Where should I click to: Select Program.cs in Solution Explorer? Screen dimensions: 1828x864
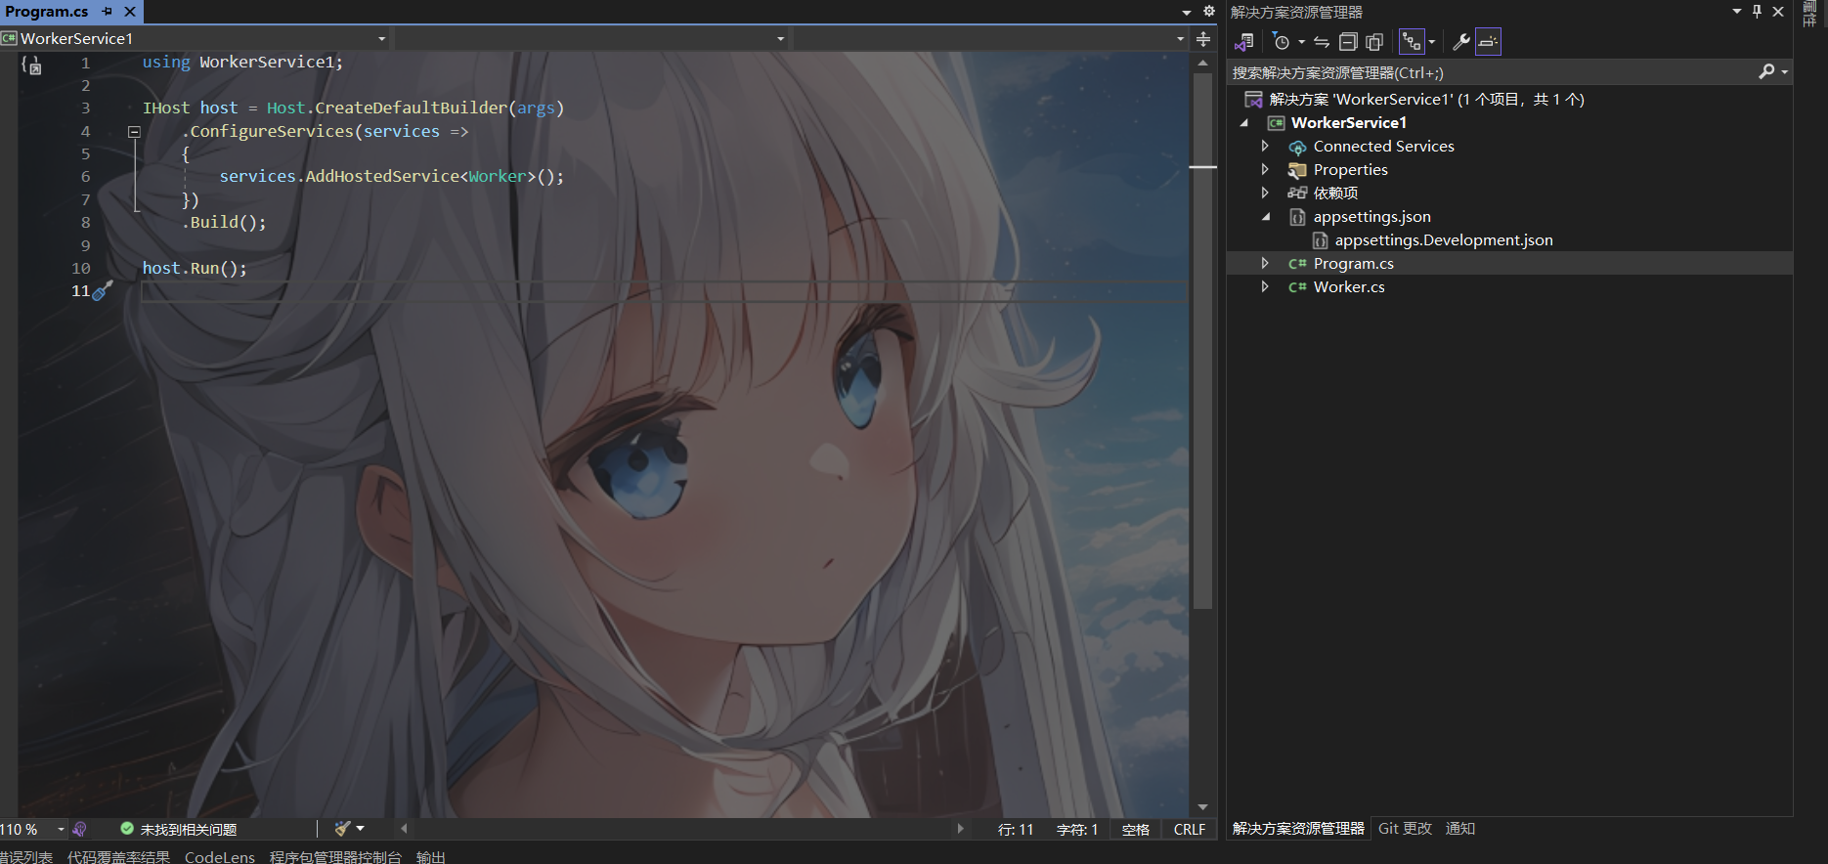click(1353, 264)
